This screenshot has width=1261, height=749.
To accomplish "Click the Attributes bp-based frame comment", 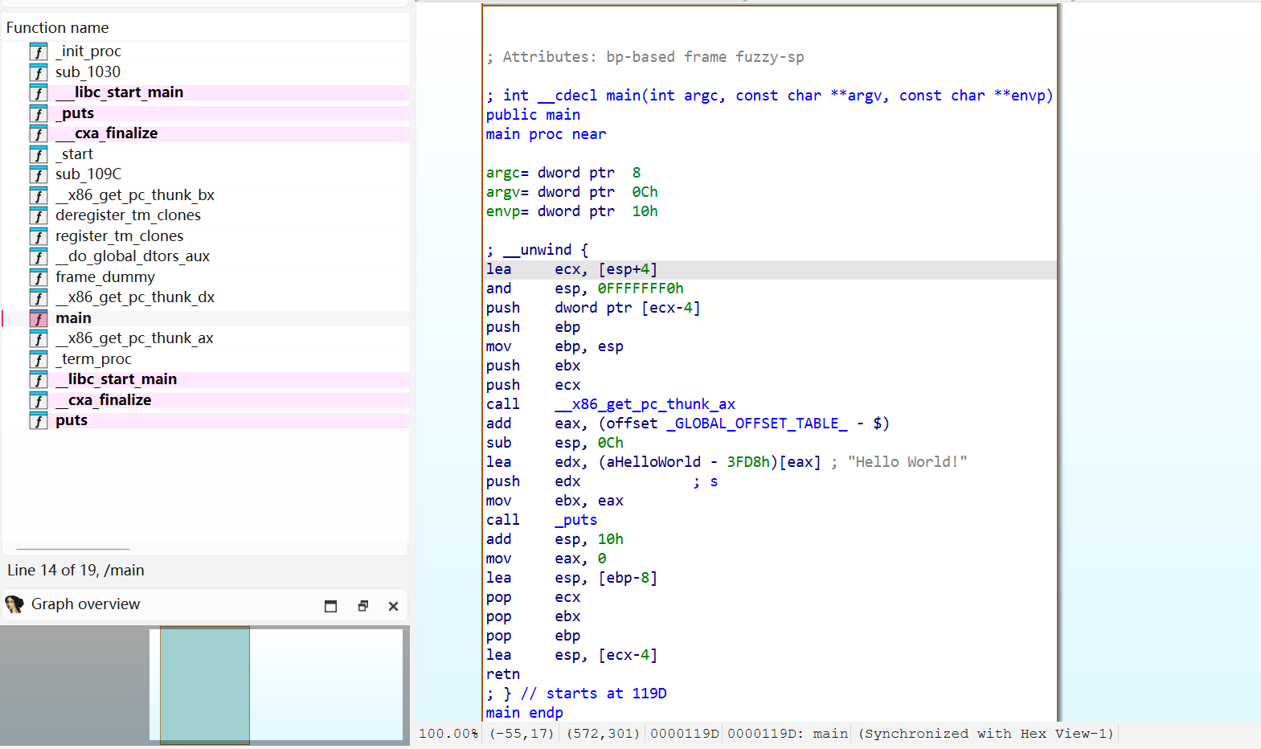I will [645, 57].
